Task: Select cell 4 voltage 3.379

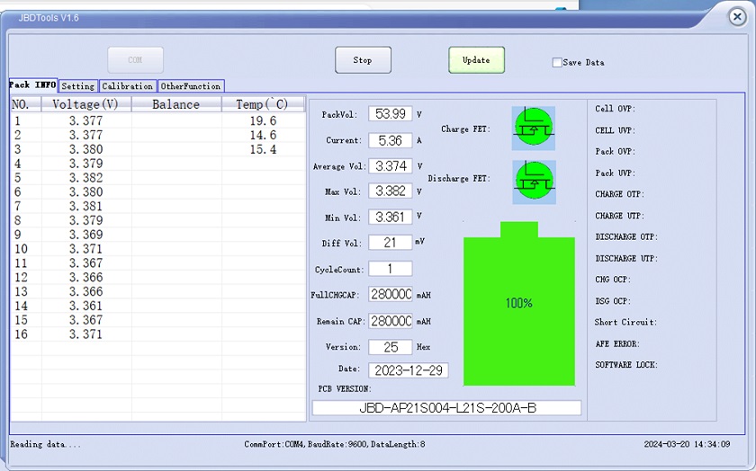Action: 85,164
